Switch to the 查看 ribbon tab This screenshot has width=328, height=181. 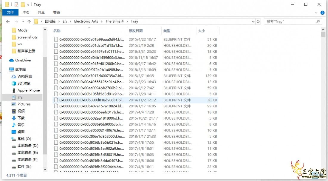(56, 13)
